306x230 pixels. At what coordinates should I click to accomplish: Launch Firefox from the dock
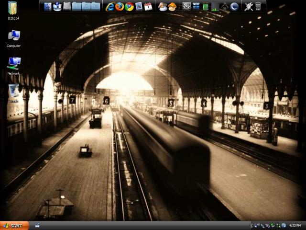coord(120,7)
